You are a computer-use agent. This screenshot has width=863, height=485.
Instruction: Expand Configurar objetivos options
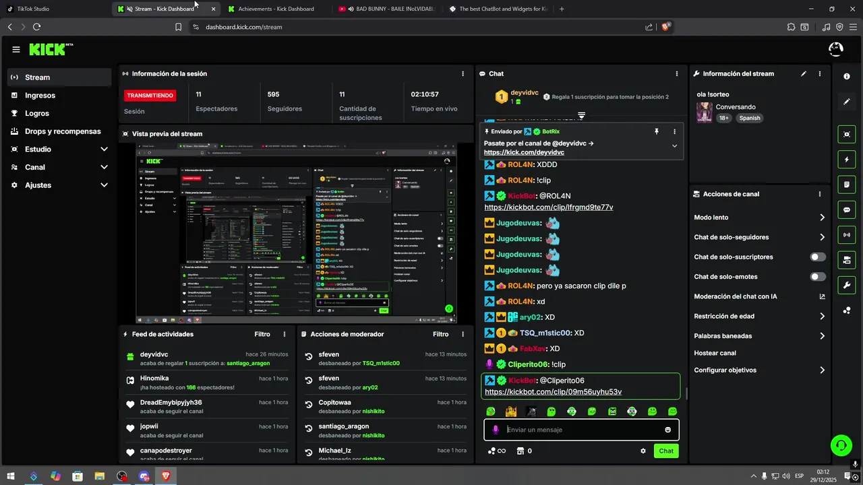[822, 370]
